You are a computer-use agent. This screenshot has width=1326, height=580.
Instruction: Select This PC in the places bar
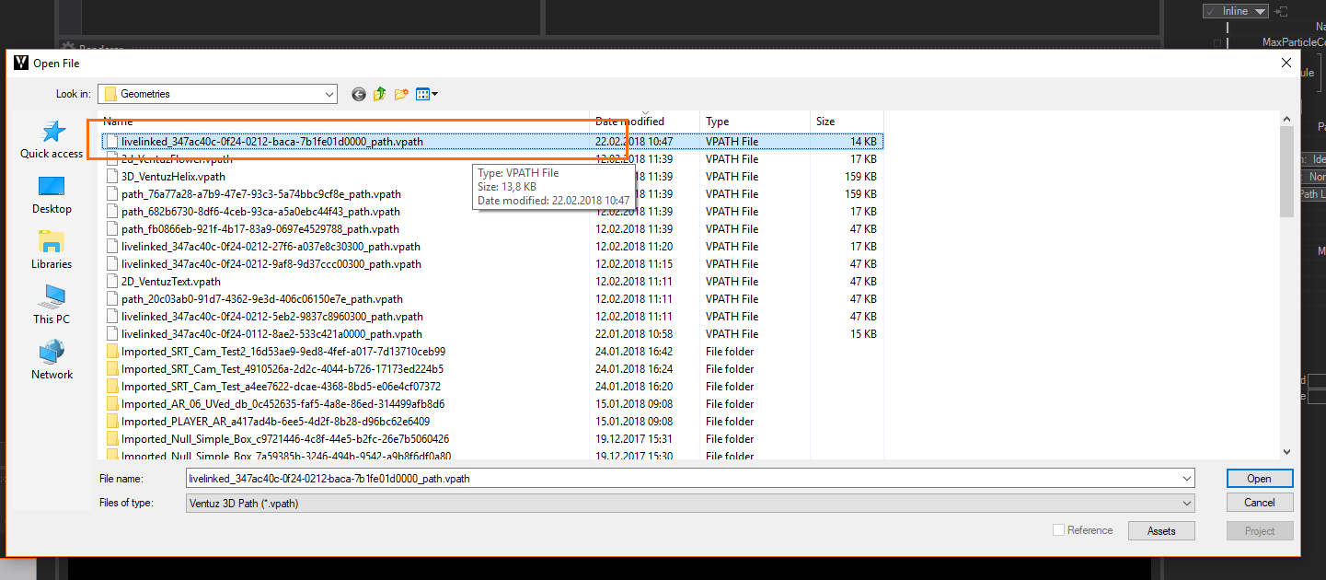(x=52, y=306)
